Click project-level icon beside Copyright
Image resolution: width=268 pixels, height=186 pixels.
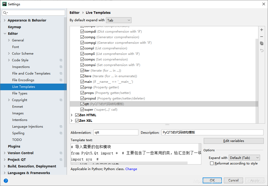(x=61, y=100)
